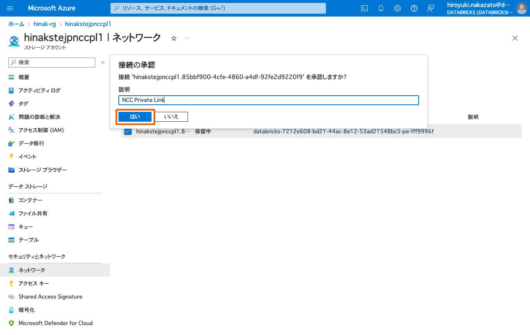Screen dimensions: 530x335
Task: Collapse the left sidebar menu
Action: tap(103, 63)
